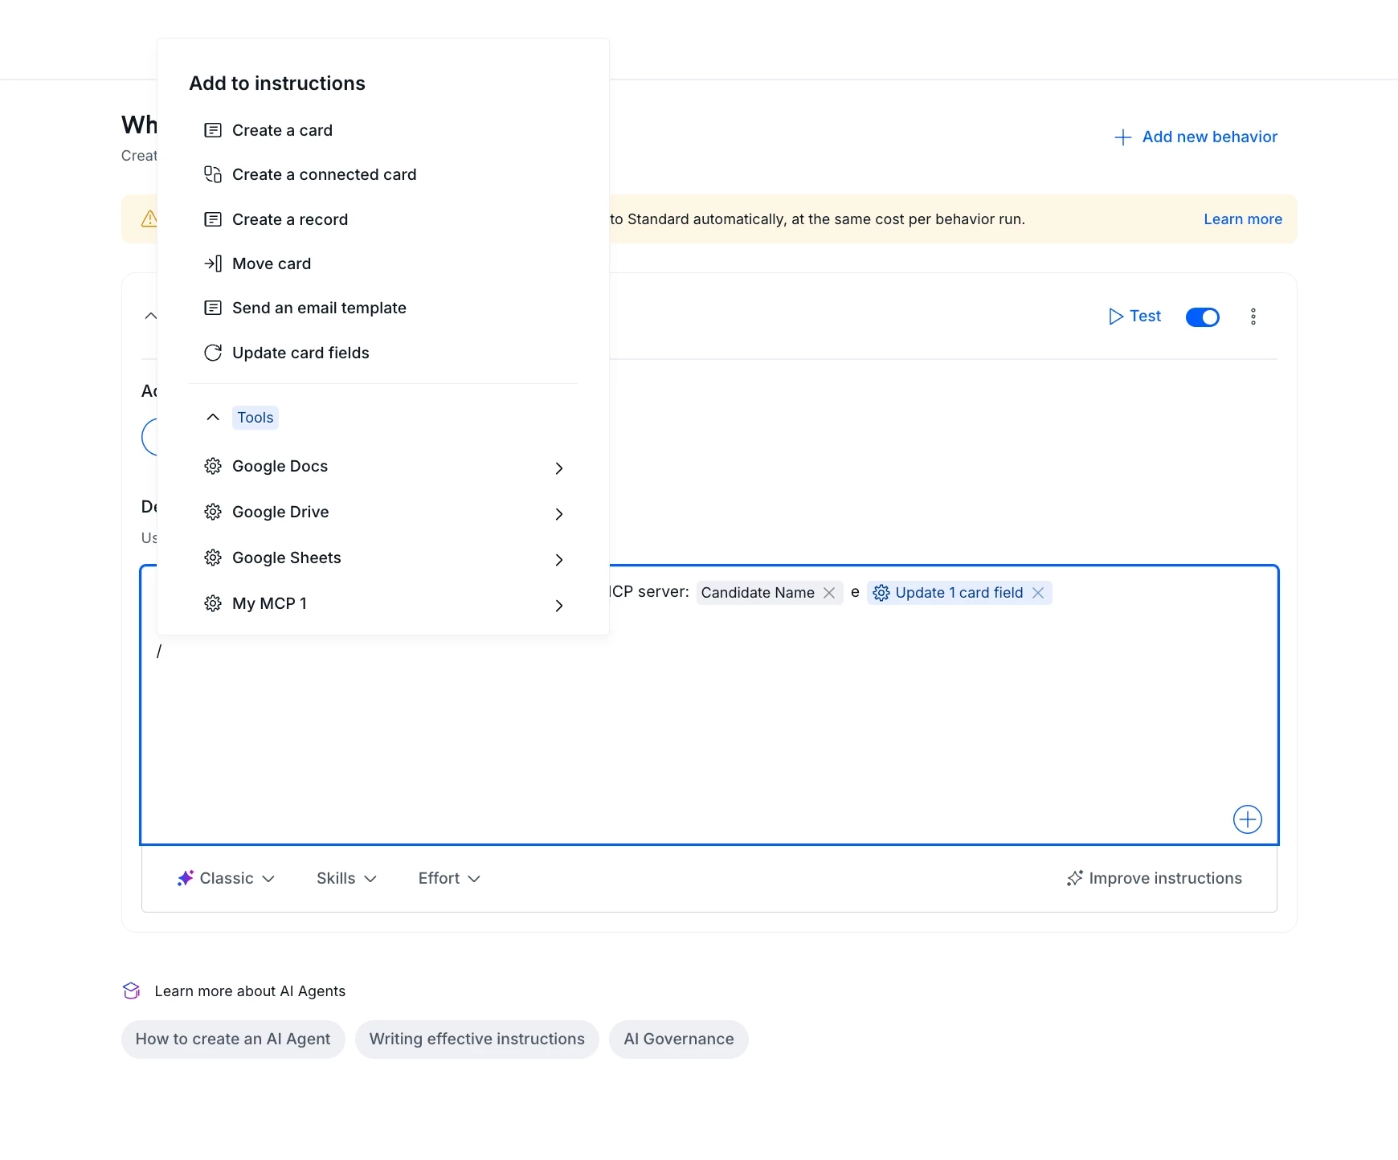Image resolution: width=1398 pixels, height=1160 pixels.
Task: Click the Update card fields refresh icon
Action: point(213,353)
